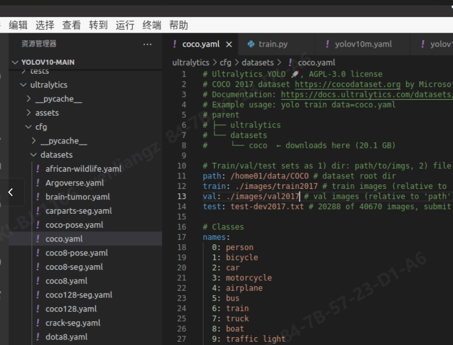Select the cfg breadcrumb segment
This screenshot has height=345, width=453.
pos(225,63)
